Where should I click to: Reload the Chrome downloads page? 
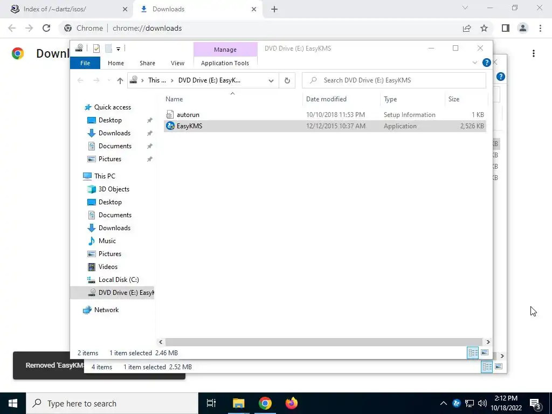click(x=46, y=28)
